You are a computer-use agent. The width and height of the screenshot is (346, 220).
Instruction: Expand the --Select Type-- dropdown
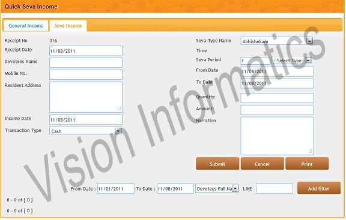(x=291, y=61)
